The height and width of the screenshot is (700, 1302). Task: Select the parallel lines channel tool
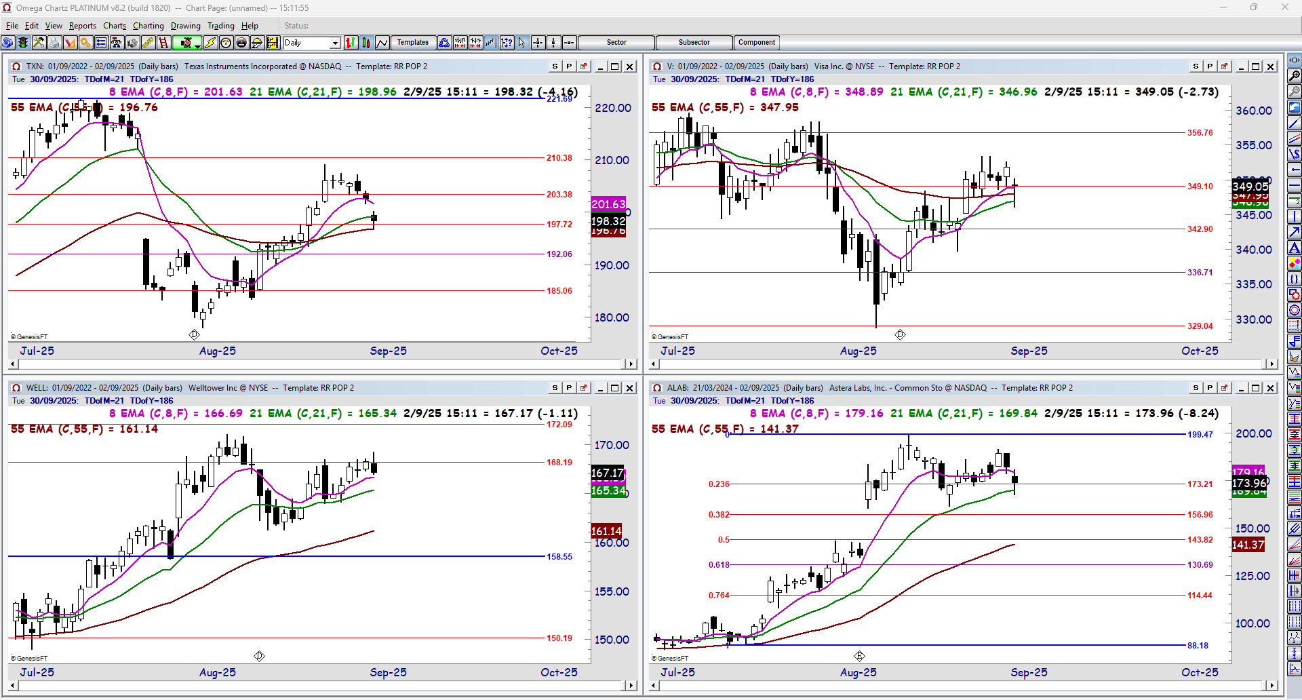point(1295,139)
